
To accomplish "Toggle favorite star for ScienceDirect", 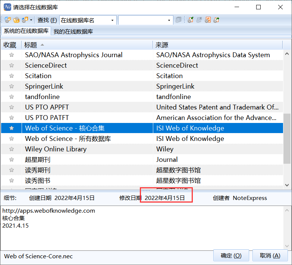I will pos(12,65).
